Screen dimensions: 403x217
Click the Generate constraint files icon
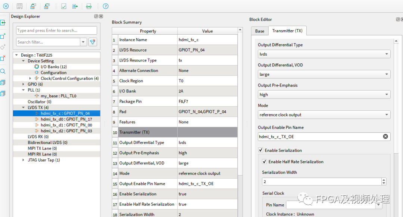(x=75, y=6)
